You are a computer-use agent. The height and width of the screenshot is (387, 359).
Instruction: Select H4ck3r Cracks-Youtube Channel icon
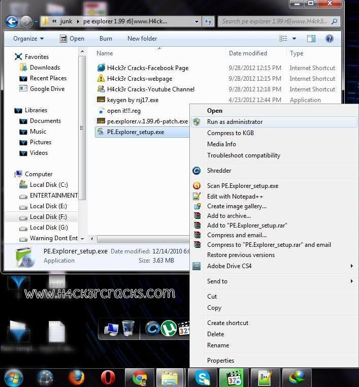tap(101, 89)
